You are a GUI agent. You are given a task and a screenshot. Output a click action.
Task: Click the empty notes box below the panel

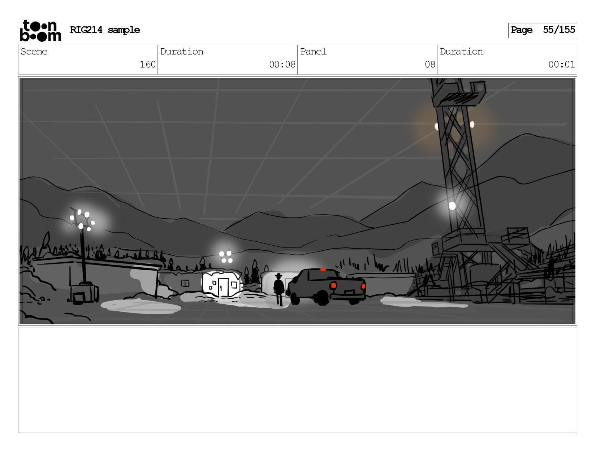pos(297,380)
